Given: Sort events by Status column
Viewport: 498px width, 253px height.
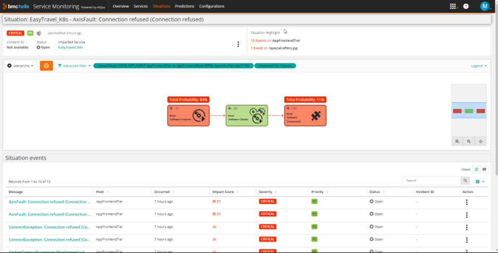Looking at the screenshot, I should point(384,192).
